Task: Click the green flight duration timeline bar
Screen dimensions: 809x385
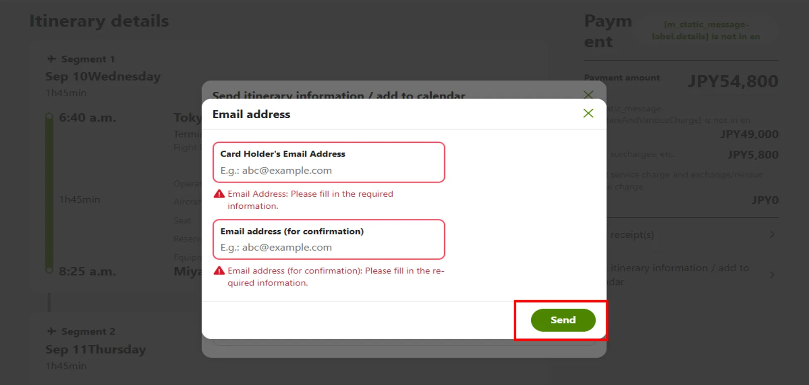Action: 49,193
